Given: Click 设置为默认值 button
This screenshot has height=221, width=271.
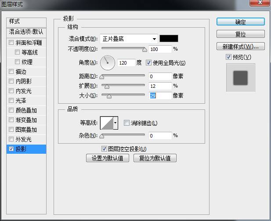Looking at the screenshot, I should coord(108,158).
